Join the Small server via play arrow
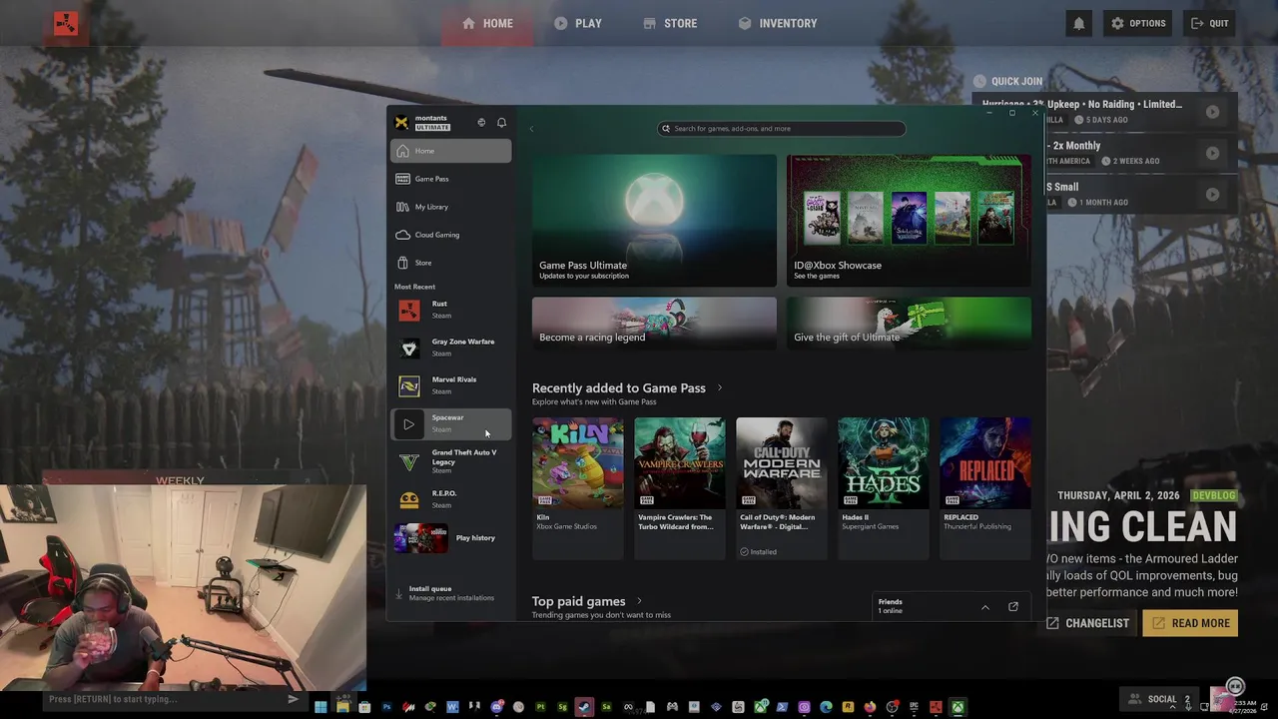Viewport: 1278px width, 719px height. pos(1212,195)
